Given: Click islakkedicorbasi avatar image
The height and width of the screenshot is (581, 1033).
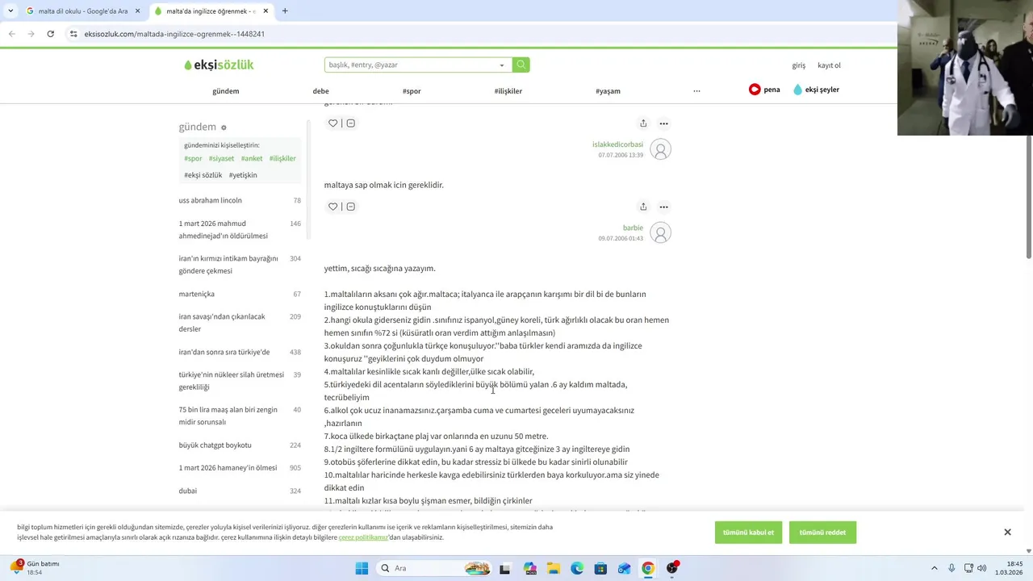Looking at the screenshot, I should point(660,149).
